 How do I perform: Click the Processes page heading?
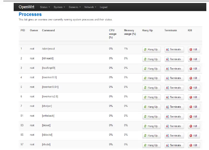point(30,14)
